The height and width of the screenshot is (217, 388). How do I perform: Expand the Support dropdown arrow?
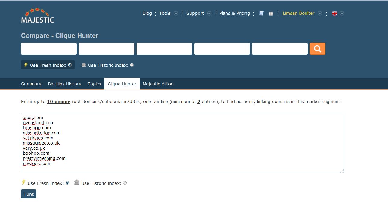[x=209, y=13]
